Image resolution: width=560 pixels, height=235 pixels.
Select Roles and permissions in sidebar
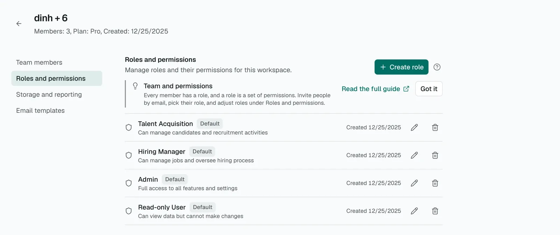(x=57, y=79)
